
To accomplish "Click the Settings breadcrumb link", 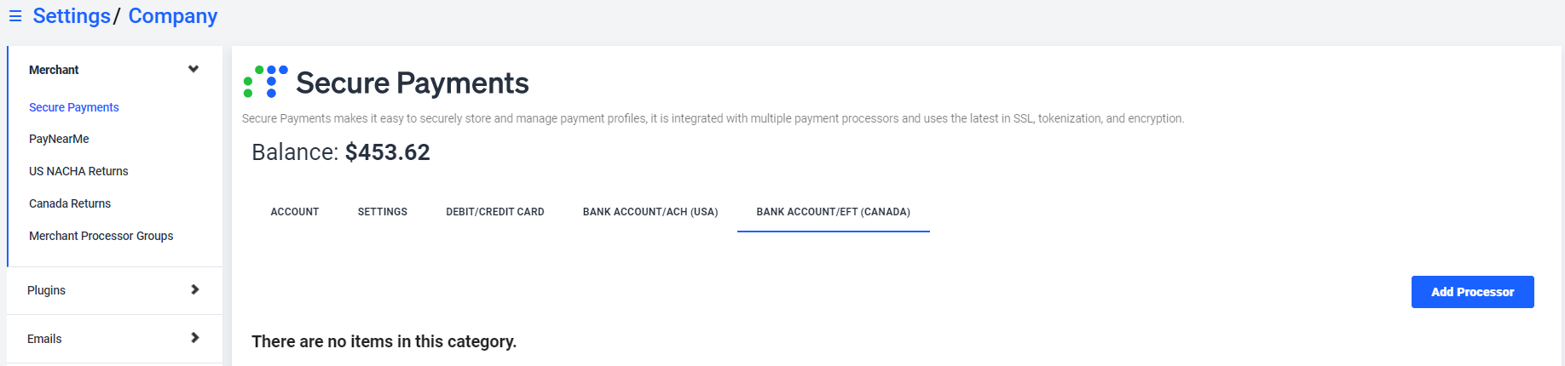I will pyautogui.click(x=72, y=16).
